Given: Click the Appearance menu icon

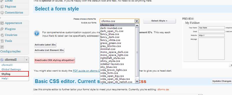Looking at the screenshot, I should (2, 23).
